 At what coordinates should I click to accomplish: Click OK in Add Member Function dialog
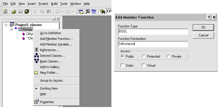203,27
